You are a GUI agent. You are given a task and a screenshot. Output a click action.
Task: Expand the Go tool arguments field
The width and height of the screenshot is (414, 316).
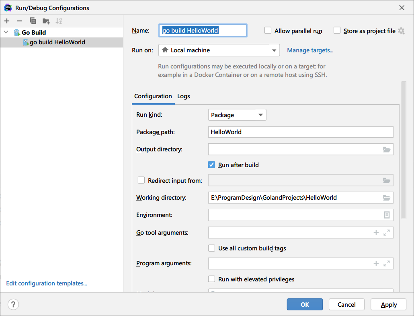387,233
